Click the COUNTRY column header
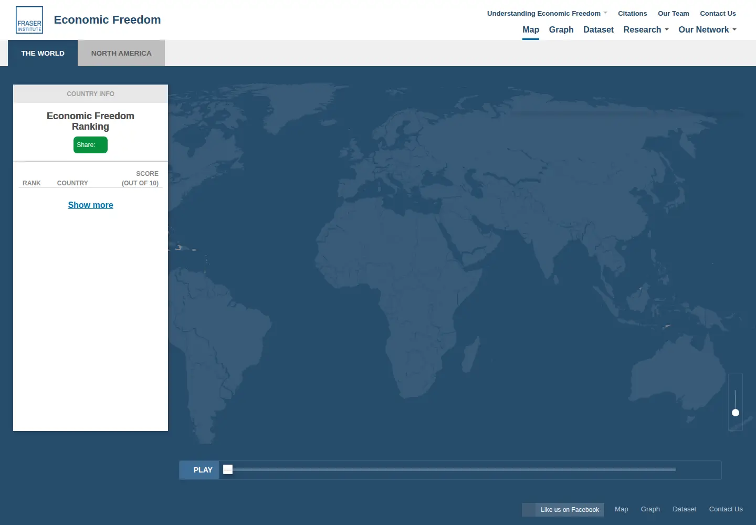Image resolution: width=756 pixels, height=525 pixels. (72, 183)
